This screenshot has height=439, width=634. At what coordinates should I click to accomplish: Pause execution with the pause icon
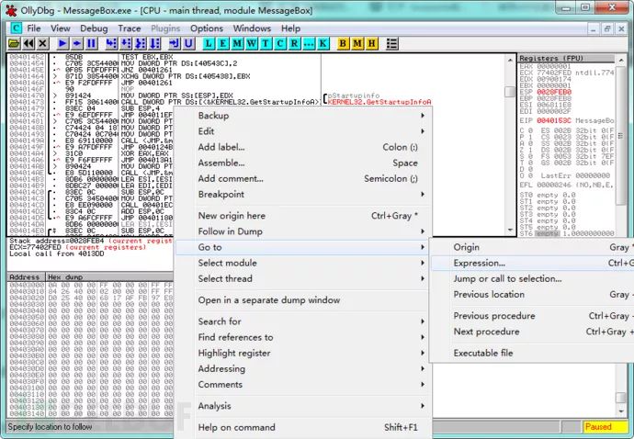[91, 43]
